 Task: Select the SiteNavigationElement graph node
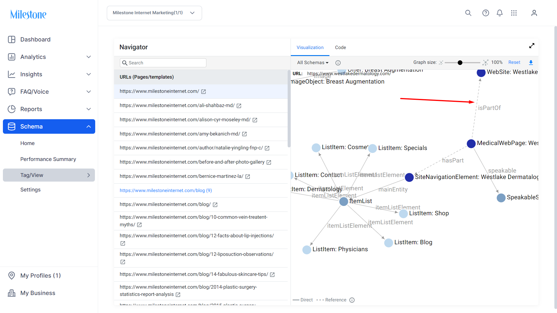tap(409, 177)
